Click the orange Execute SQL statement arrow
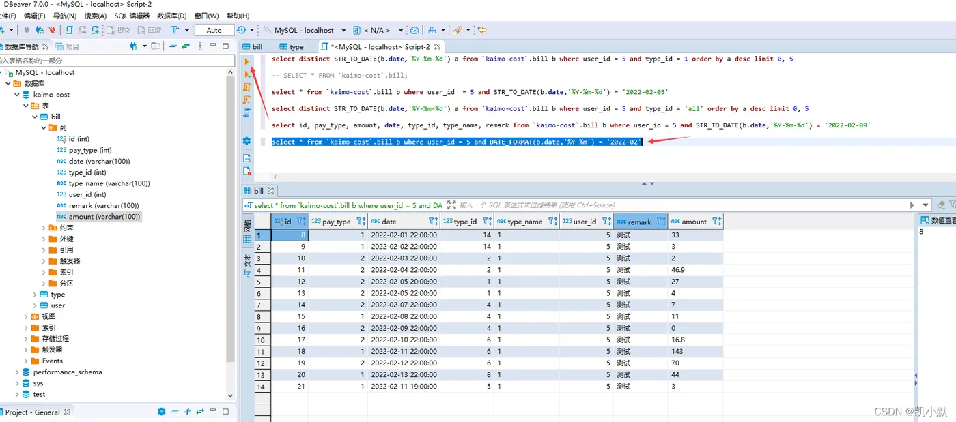Viewport: 956px width, 422px height. point(247,61)
